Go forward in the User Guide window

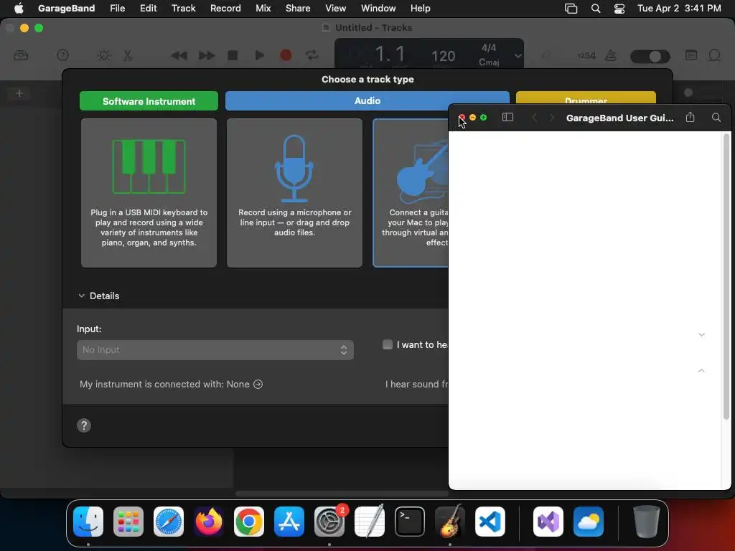pos(552,118)
